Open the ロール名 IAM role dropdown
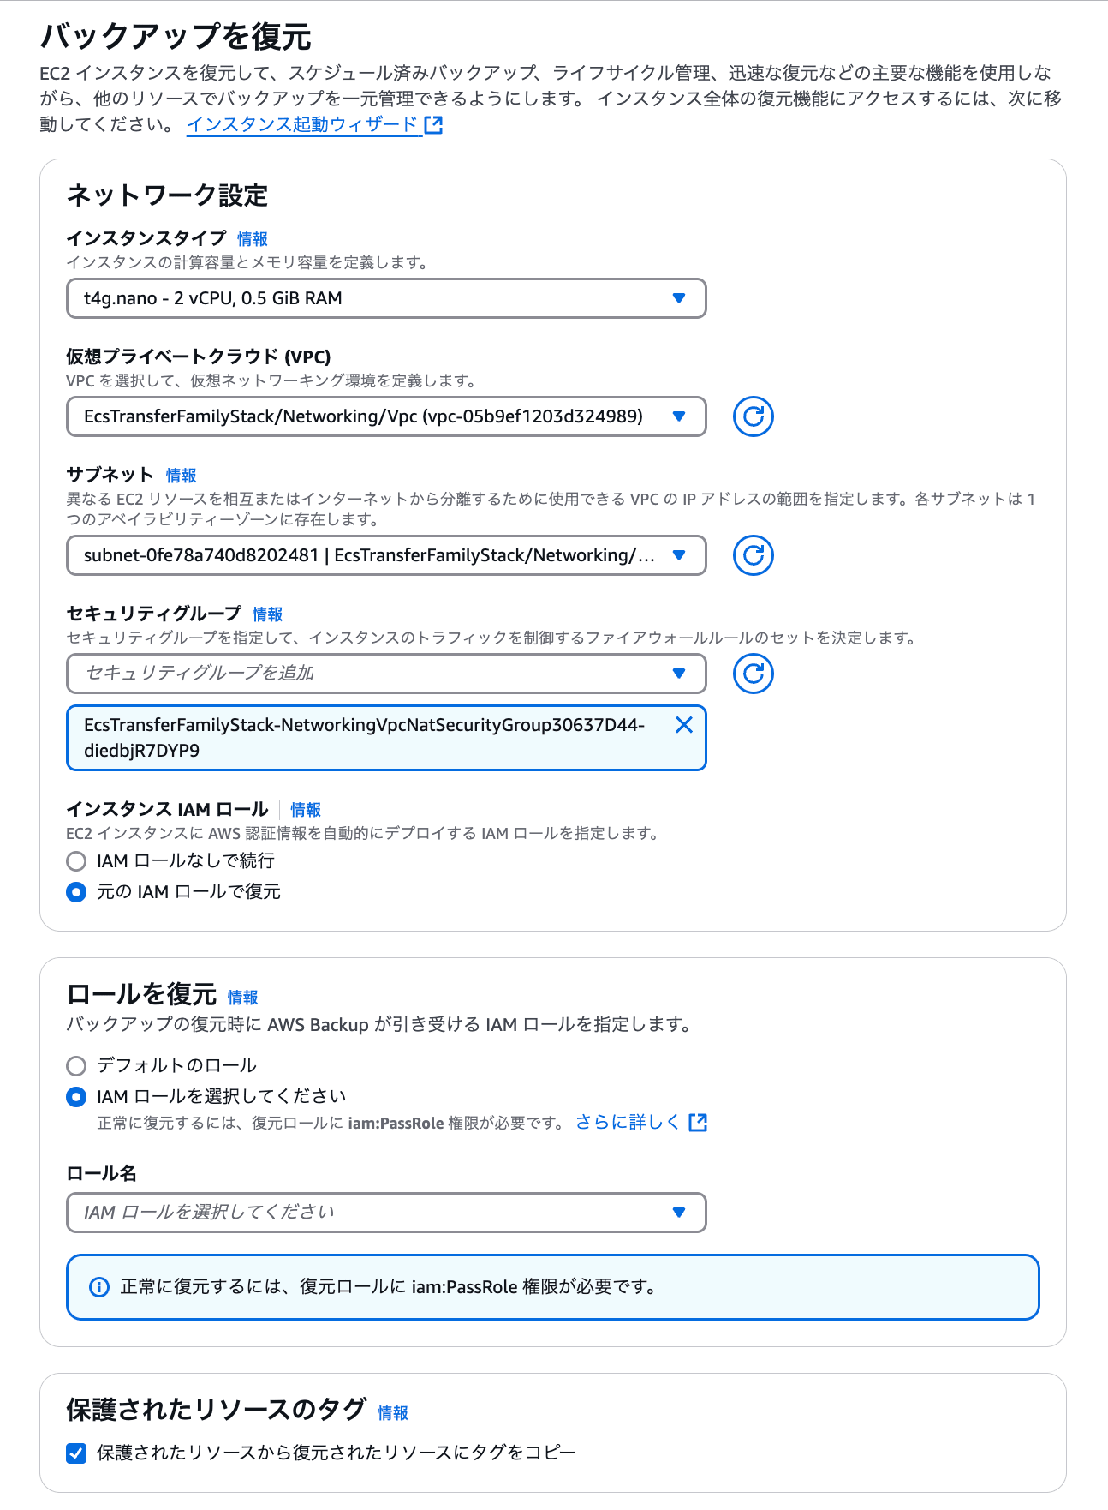 click(386, 1213)
